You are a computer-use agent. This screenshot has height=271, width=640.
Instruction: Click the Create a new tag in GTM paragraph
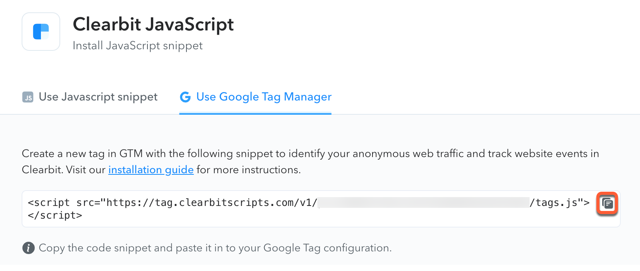click(x=310, y=162)
